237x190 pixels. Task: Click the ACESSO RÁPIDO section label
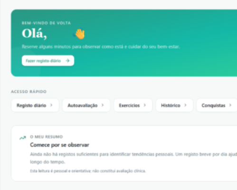[x=28, y=92]
